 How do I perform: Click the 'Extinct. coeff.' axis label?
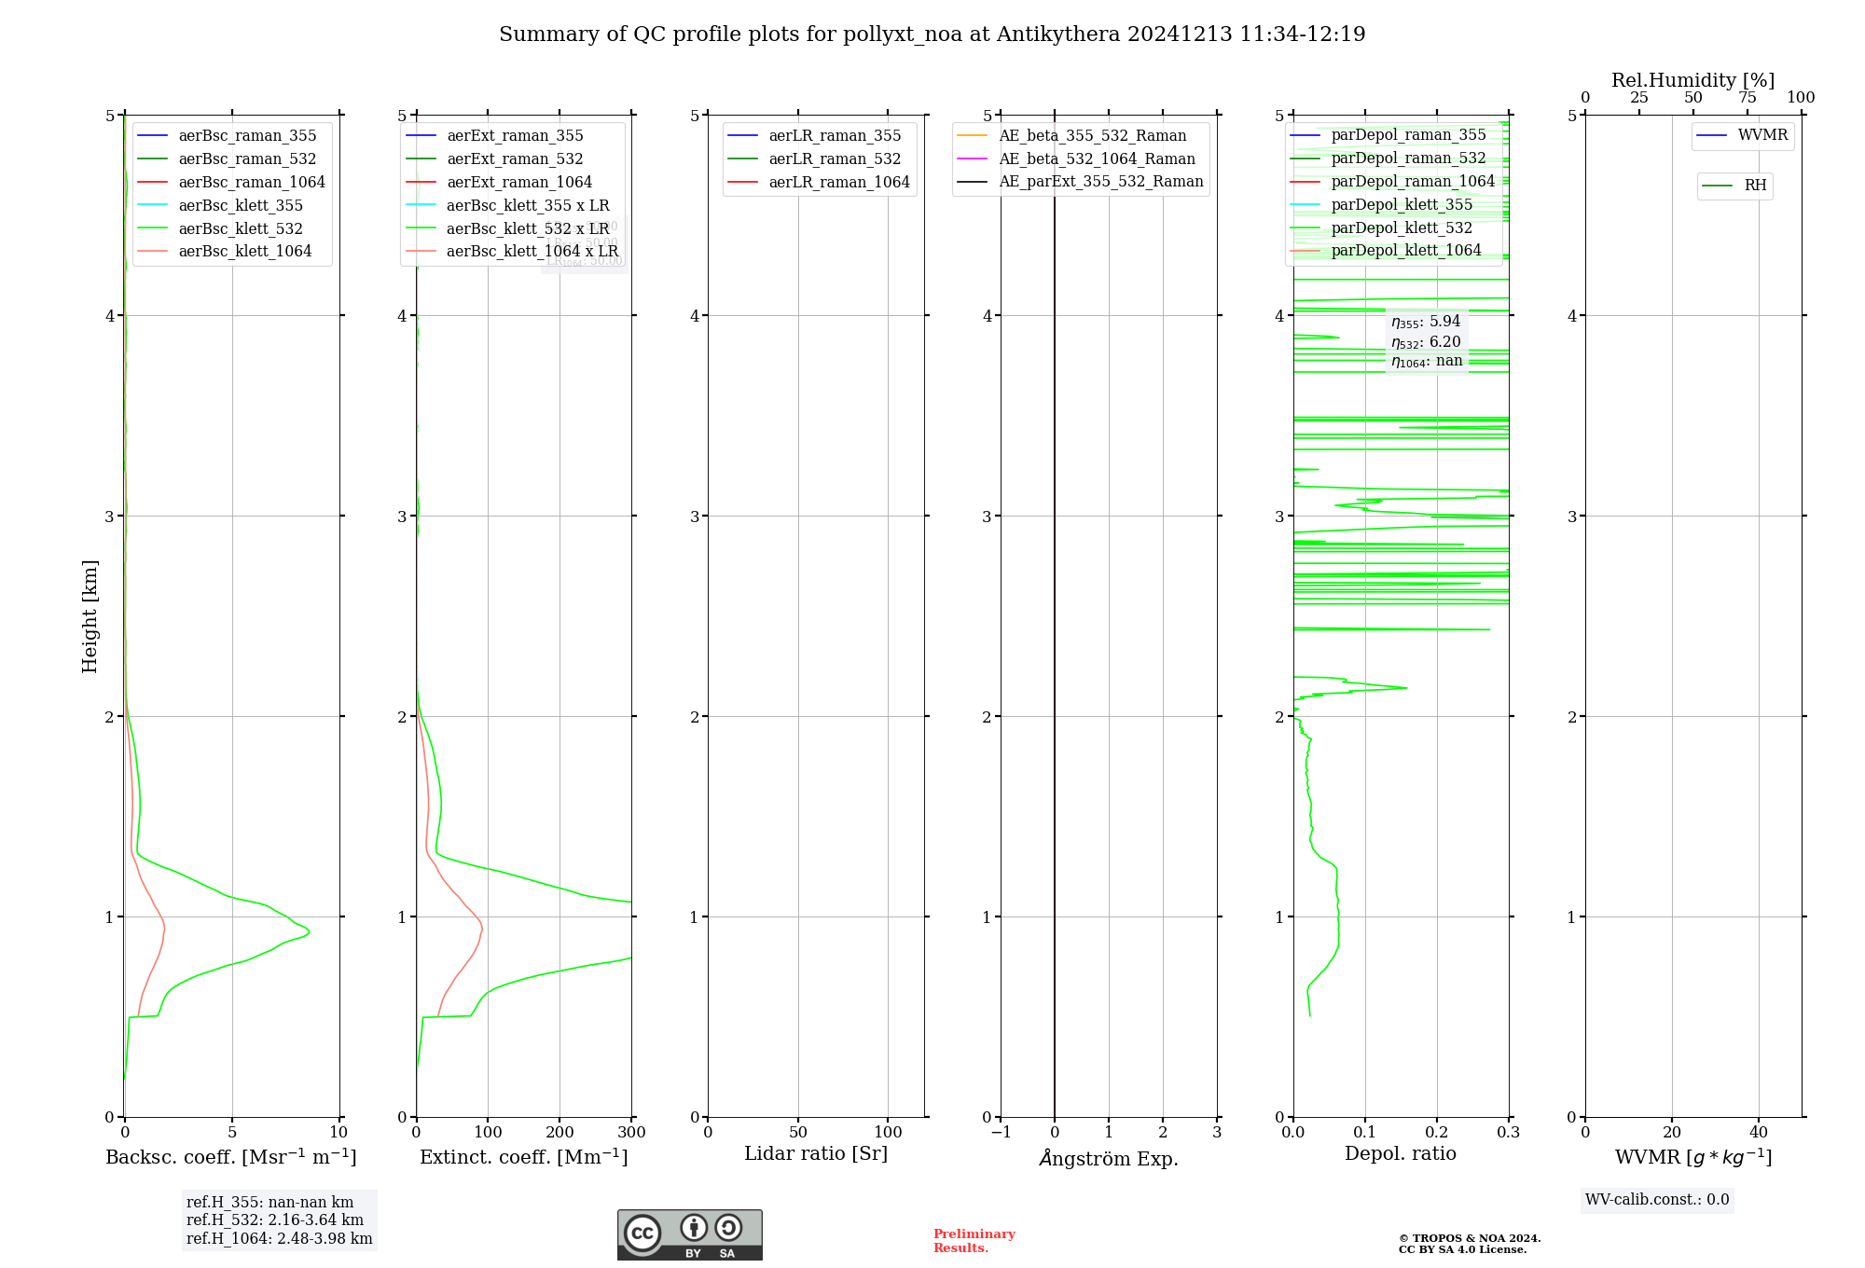pyautogui.click(x=524, y=1157)
